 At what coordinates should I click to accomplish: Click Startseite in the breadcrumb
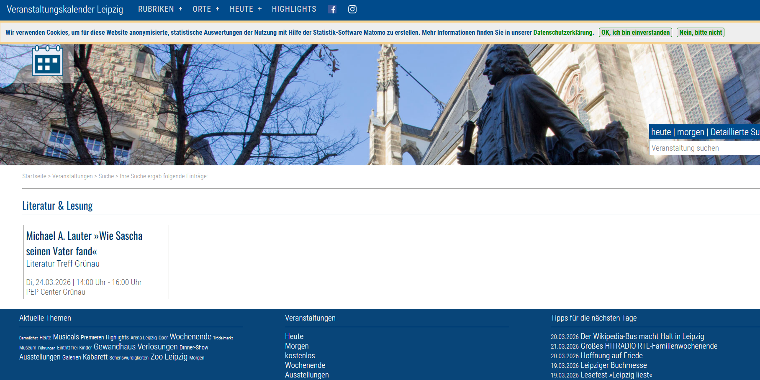pyautogui.click(x=34, y=176)
